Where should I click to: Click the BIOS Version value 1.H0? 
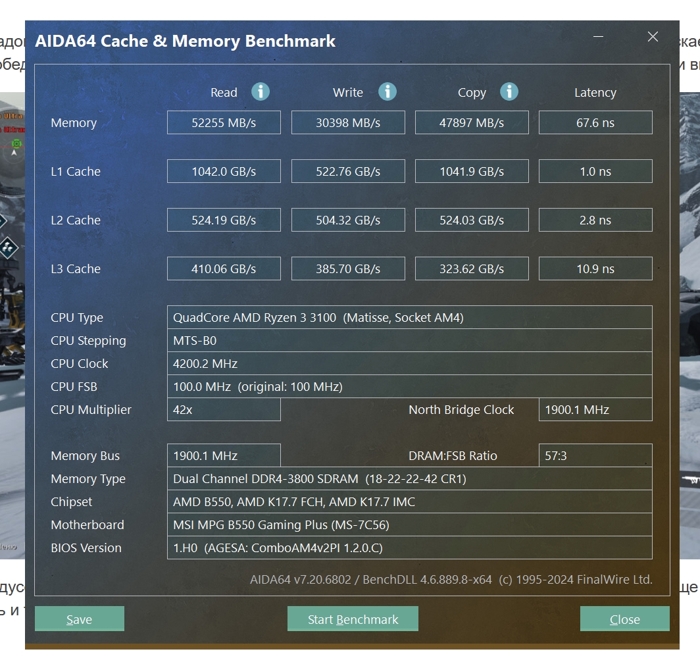410,548
